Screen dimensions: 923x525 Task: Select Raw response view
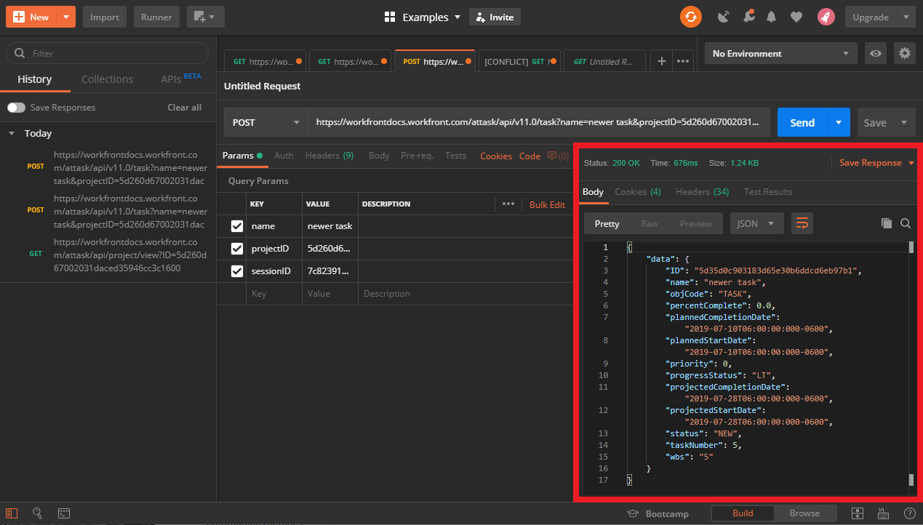pyautogui.click(x=650, y=223)
